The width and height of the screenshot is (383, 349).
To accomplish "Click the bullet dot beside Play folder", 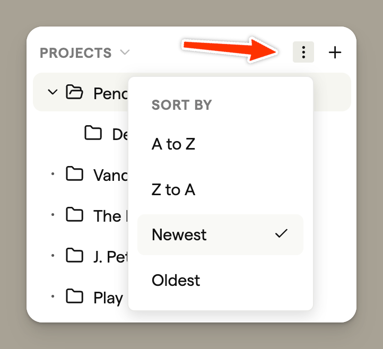I will [53, 297].
